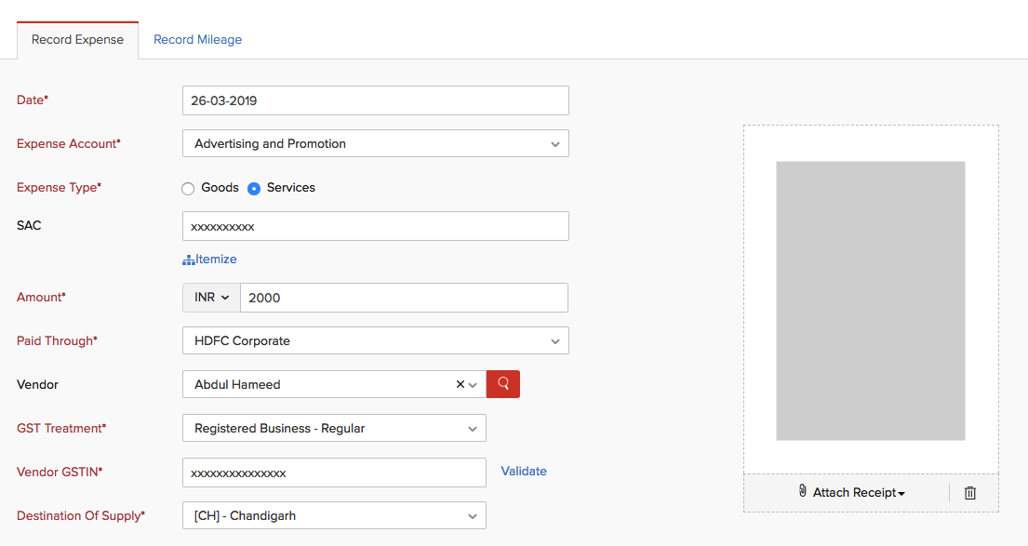Viewport: 1028px width, 546px height.
Task: Click the Itemize link
Action: point(216,260)
